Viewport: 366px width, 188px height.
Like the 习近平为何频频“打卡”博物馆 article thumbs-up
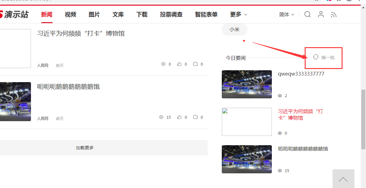point(179,64)
